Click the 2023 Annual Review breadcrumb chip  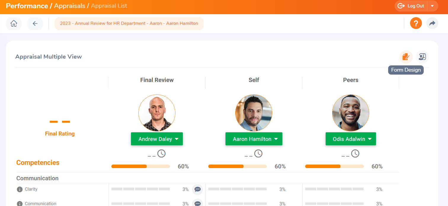coord(129,23)
